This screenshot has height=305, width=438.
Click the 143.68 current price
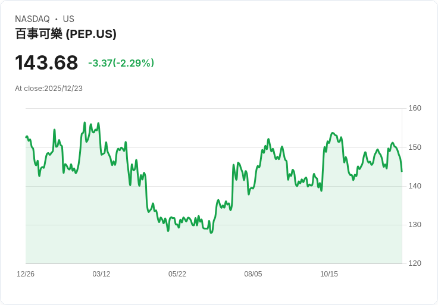[46, 62]
